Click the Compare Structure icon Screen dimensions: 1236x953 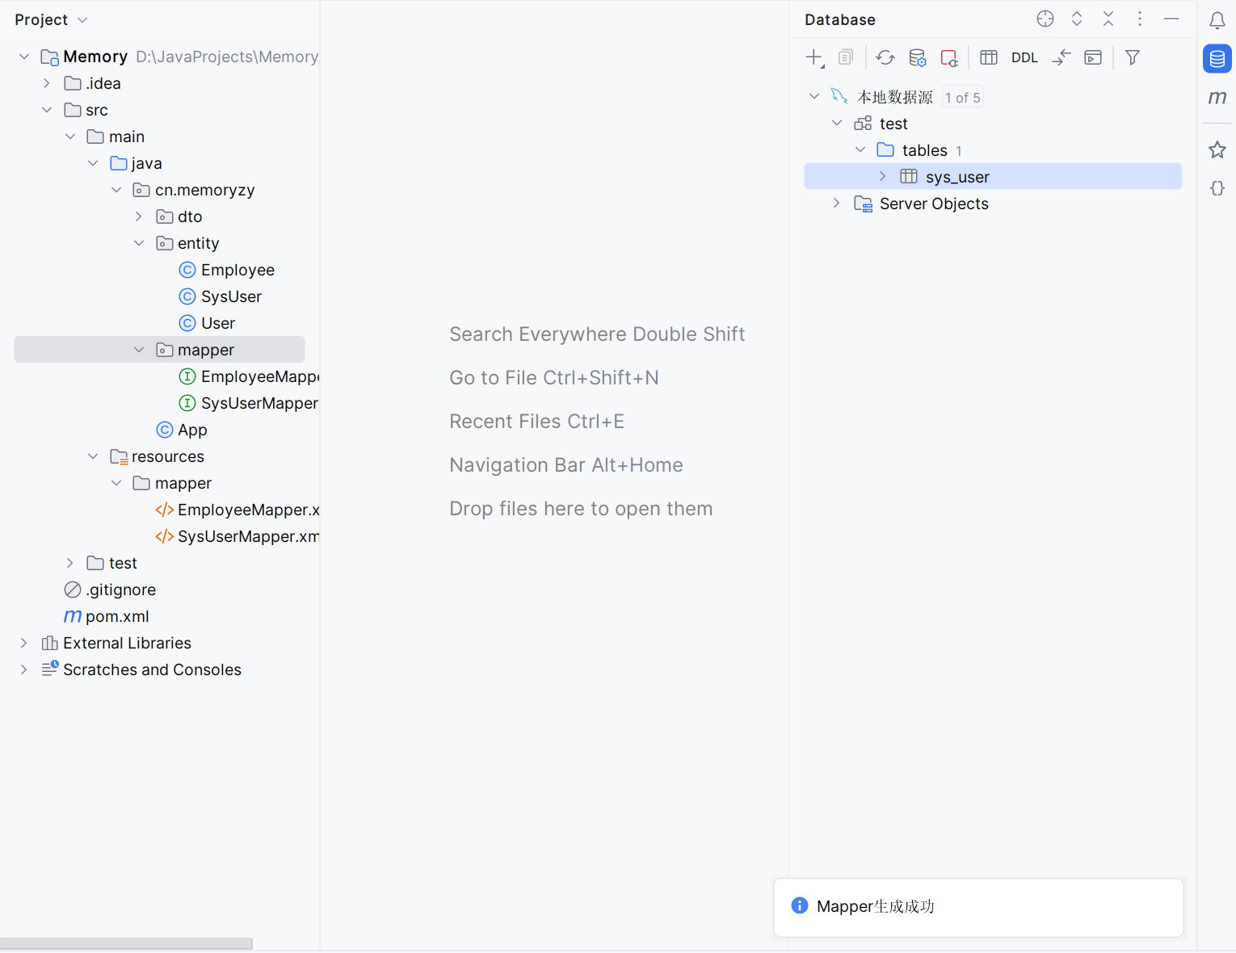(x=1061, y=57)
